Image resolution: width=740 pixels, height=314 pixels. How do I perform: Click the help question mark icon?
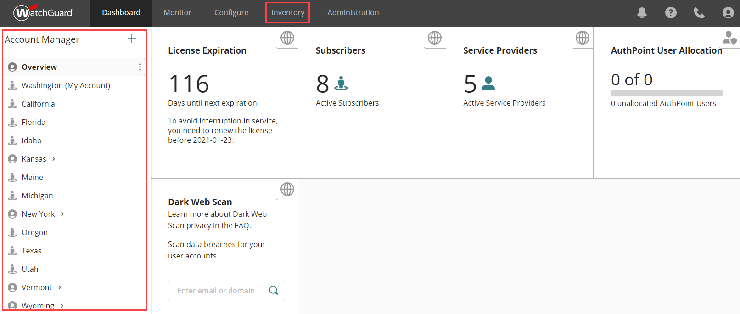(671, 13)
